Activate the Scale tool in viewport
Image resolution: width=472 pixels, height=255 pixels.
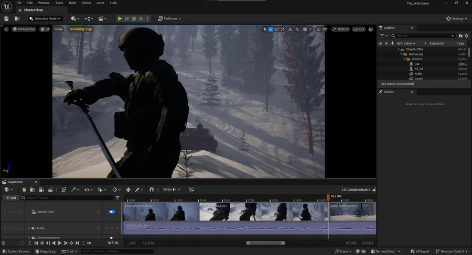(x=283, y=29)
